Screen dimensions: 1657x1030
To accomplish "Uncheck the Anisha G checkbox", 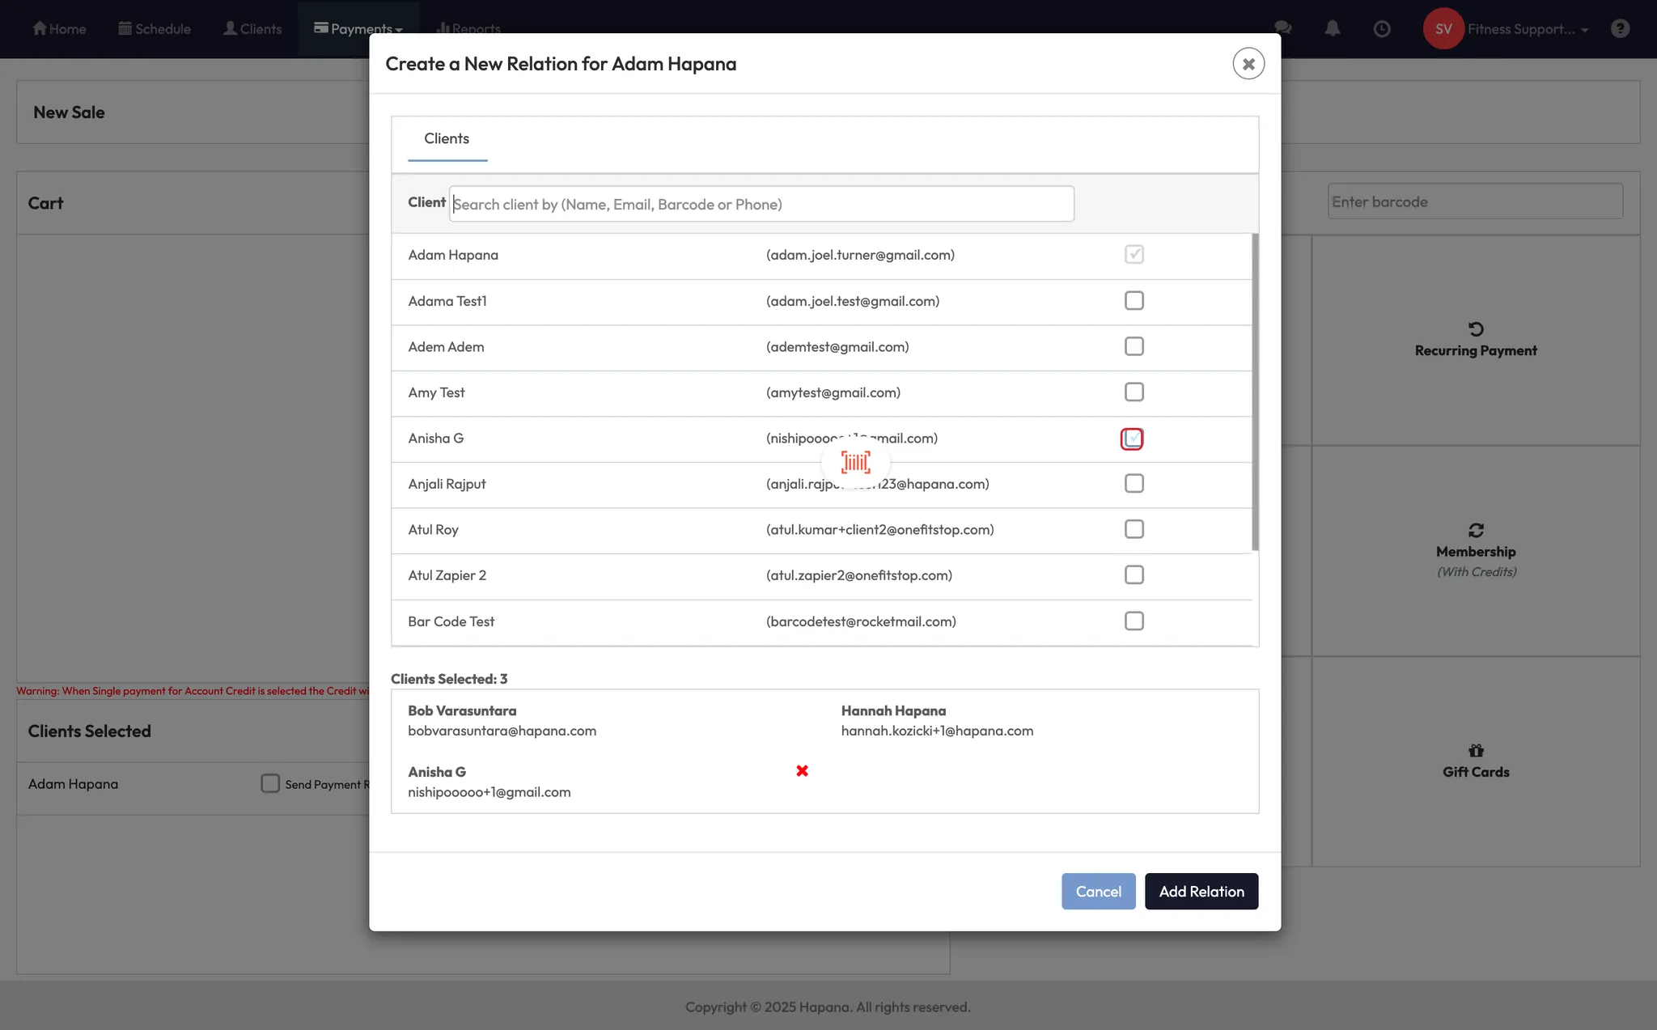I will 1132,439.
